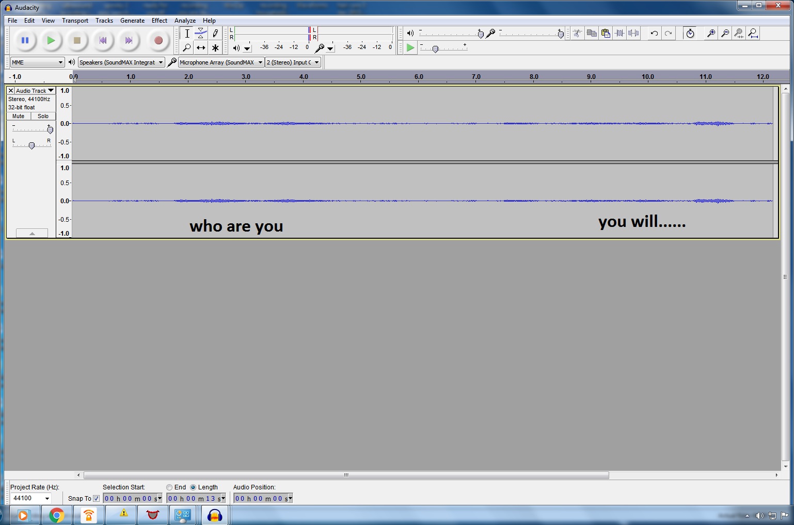Select the Length radio button
The image size is (794, 525).
pos(193,487)
